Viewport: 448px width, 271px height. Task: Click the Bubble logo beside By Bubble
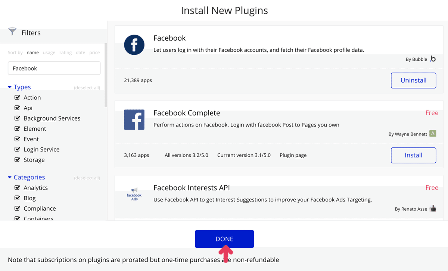pyautogui.click(x=433, y=59)
